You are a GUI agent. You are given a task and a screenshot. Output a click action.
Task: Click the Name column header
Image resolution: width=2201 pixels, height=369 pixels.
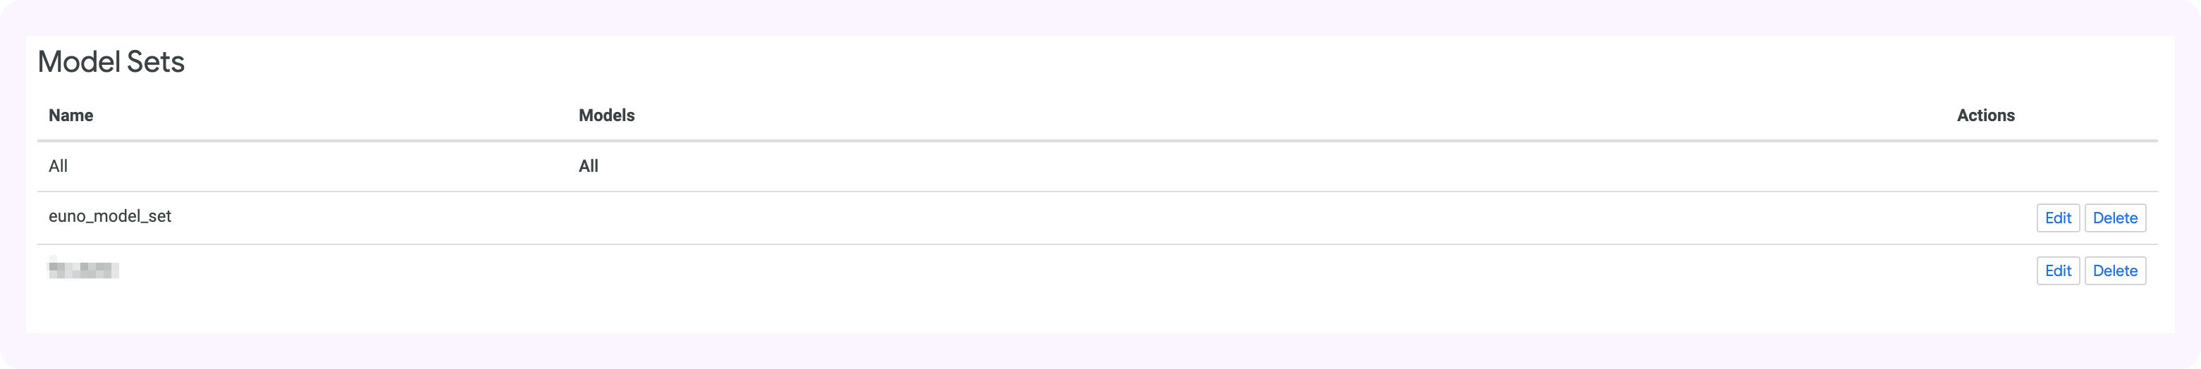(x=71, y=115)
